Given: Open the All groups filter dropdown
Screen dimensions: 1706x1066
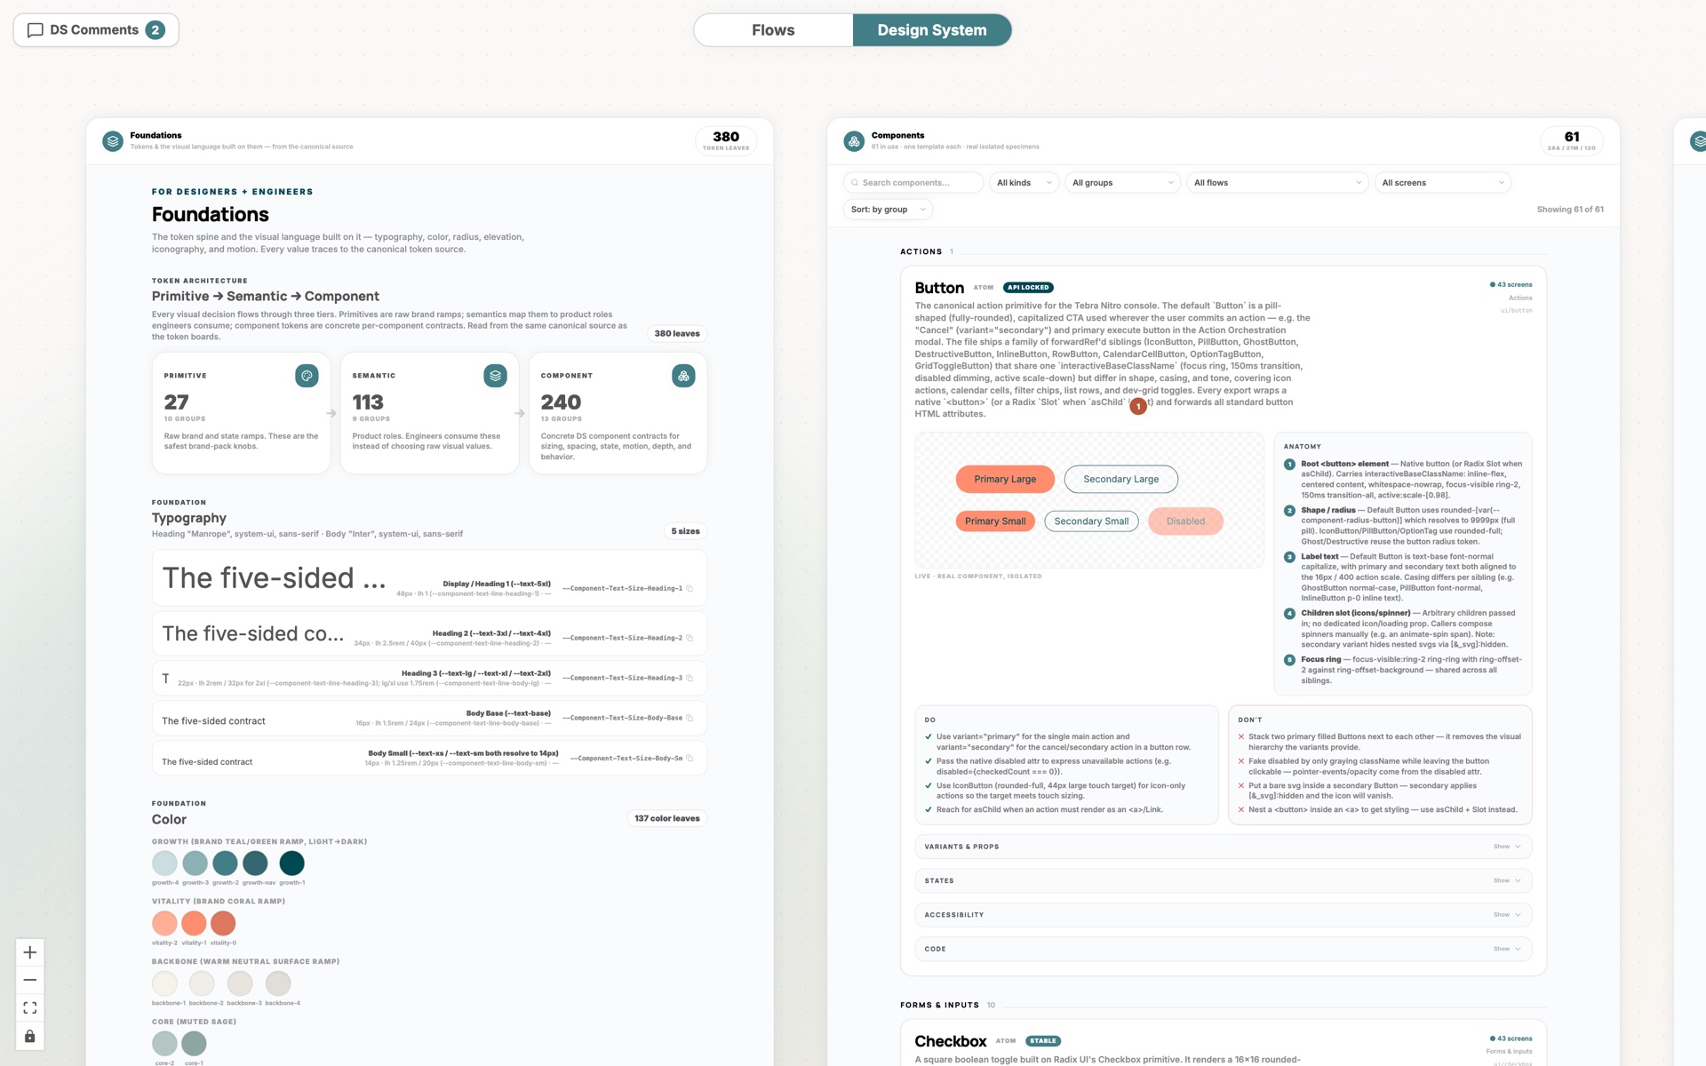Looking at the screenshot, I should (1122, 183).
